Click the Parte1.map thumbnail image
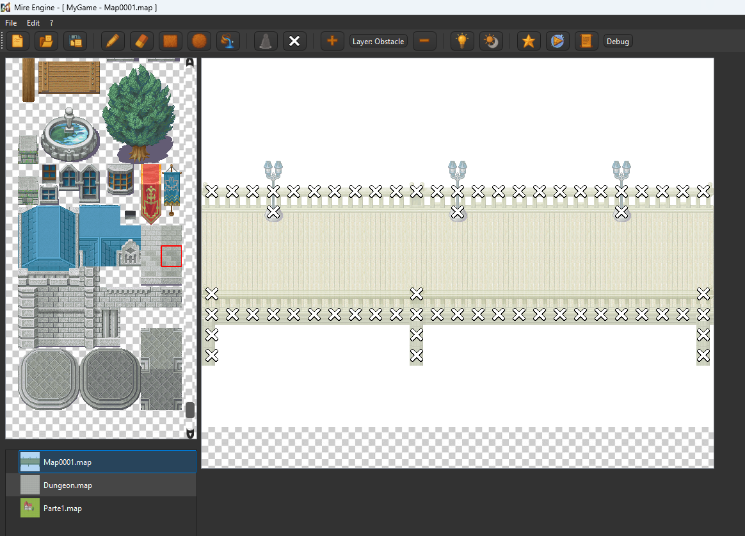 30,508
